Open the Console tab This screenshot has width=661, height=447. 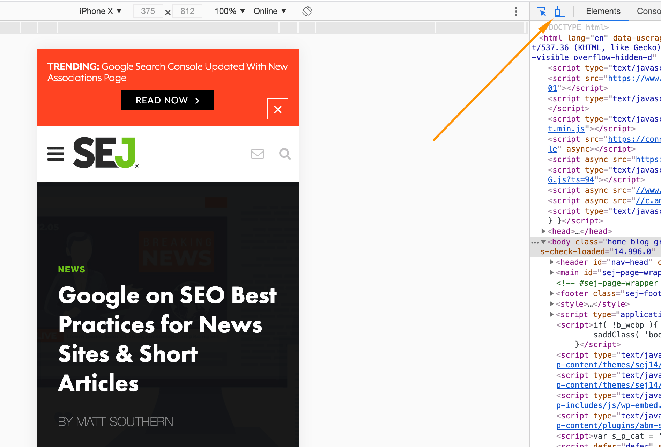648,11
